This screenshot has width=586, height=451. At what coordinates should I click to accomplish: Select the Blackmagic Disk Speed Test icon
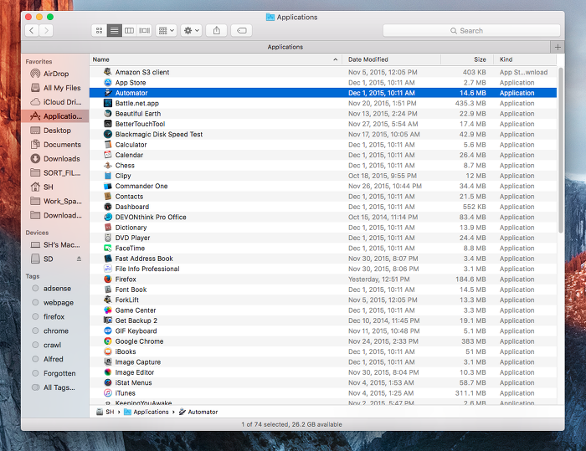point(108,134)
